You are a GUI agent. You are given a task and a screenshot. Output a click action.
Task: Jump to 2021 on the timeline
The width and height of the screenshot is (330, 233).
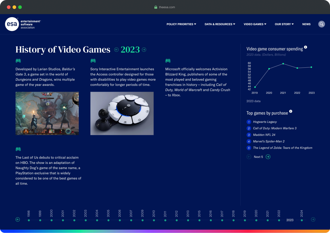pyautogui.click(x=267, y=216)
